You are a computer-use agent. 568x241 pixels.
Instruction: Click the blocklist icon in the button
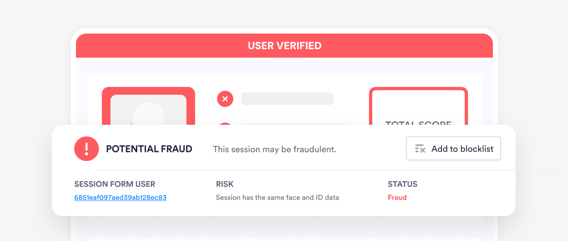pos(420,149)
